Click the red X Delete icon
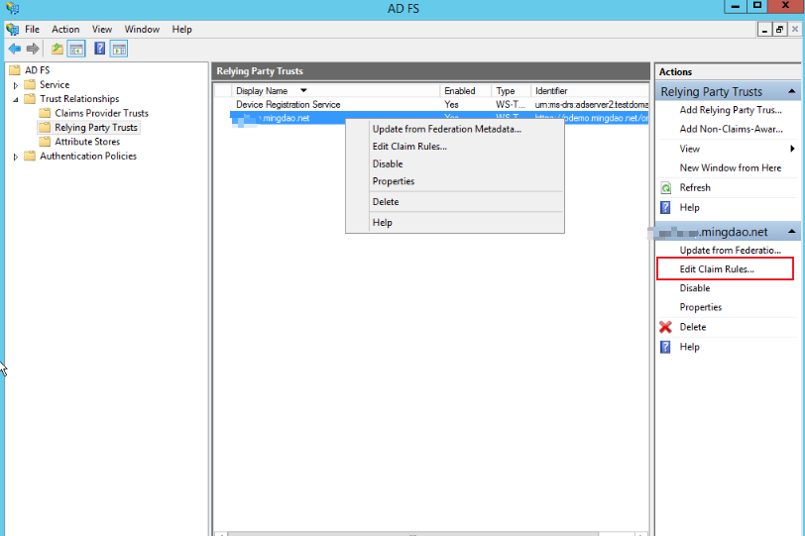 coord(665,327)
